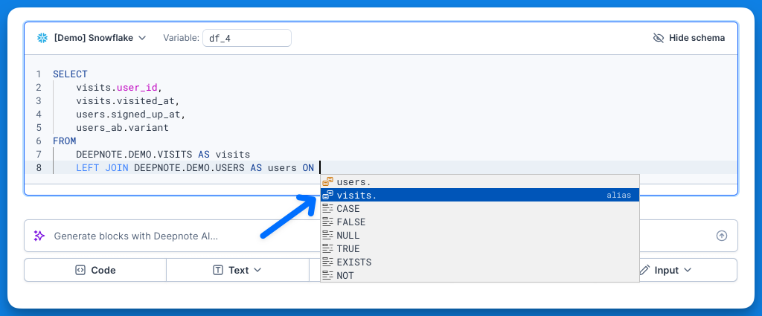Submit the AI prompt with the arrow-up button
The height and width of the screenshot is (316, 762).
(722, 236)
